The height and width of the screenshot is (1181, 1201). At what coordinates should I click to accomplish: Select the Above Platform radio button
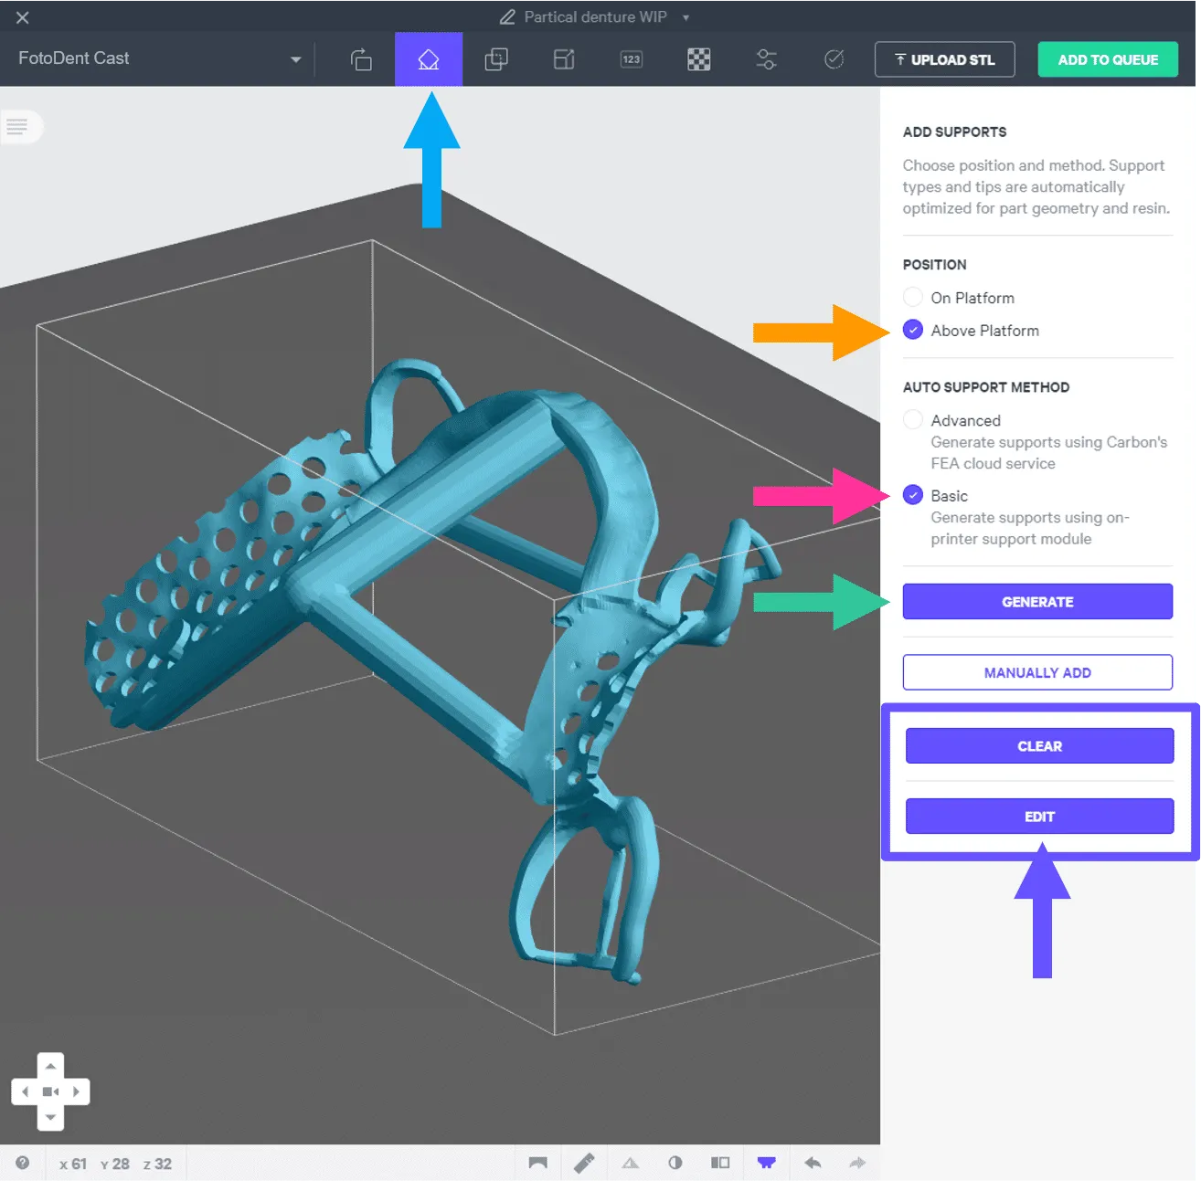click(x=913, y=331)
